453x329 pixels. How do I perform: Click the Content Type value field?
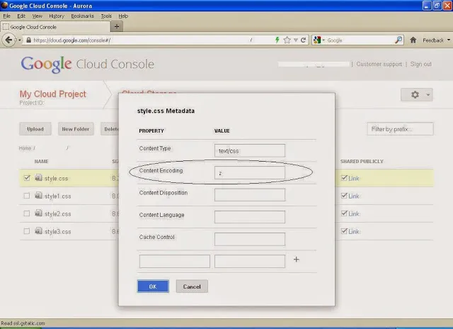tap(250, 150)
